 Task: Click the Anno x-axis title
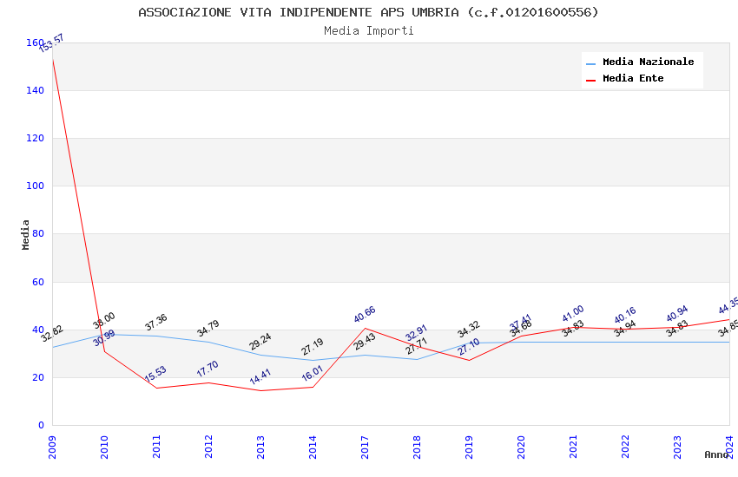(x=716, y=454)
